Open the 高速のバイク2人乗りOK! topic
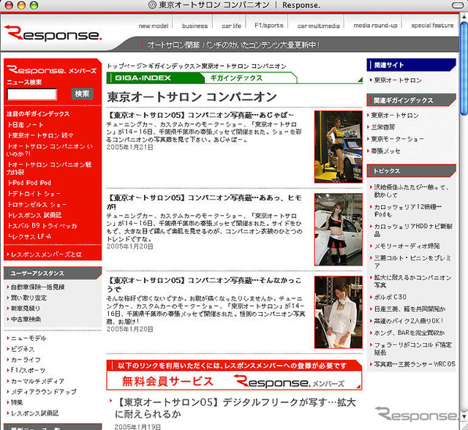 click(408, 321)
